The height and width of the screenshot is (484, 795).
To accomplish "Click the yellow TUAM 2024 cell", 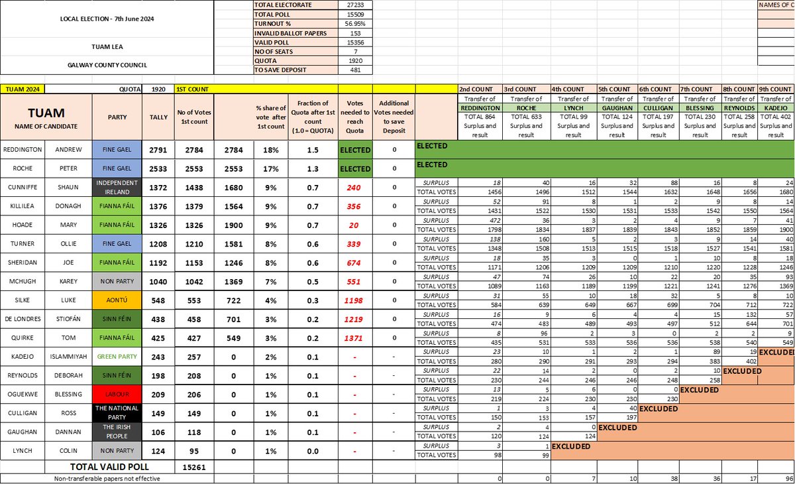I will pos(23,89).
